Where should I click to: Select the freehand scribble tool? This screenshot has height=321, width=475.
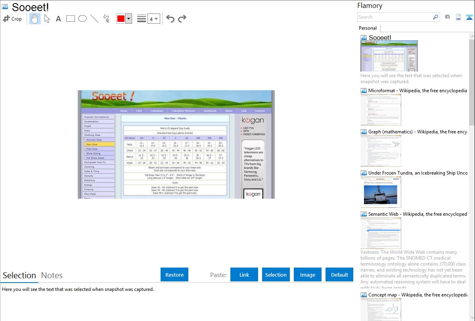coord(106,19)
